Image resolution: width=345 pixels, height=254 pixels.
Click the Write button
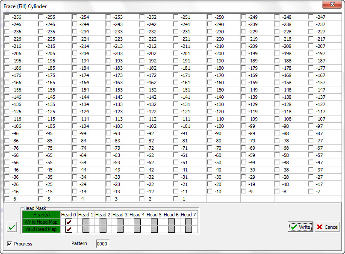pyautogui.click(x=301, y=227)
